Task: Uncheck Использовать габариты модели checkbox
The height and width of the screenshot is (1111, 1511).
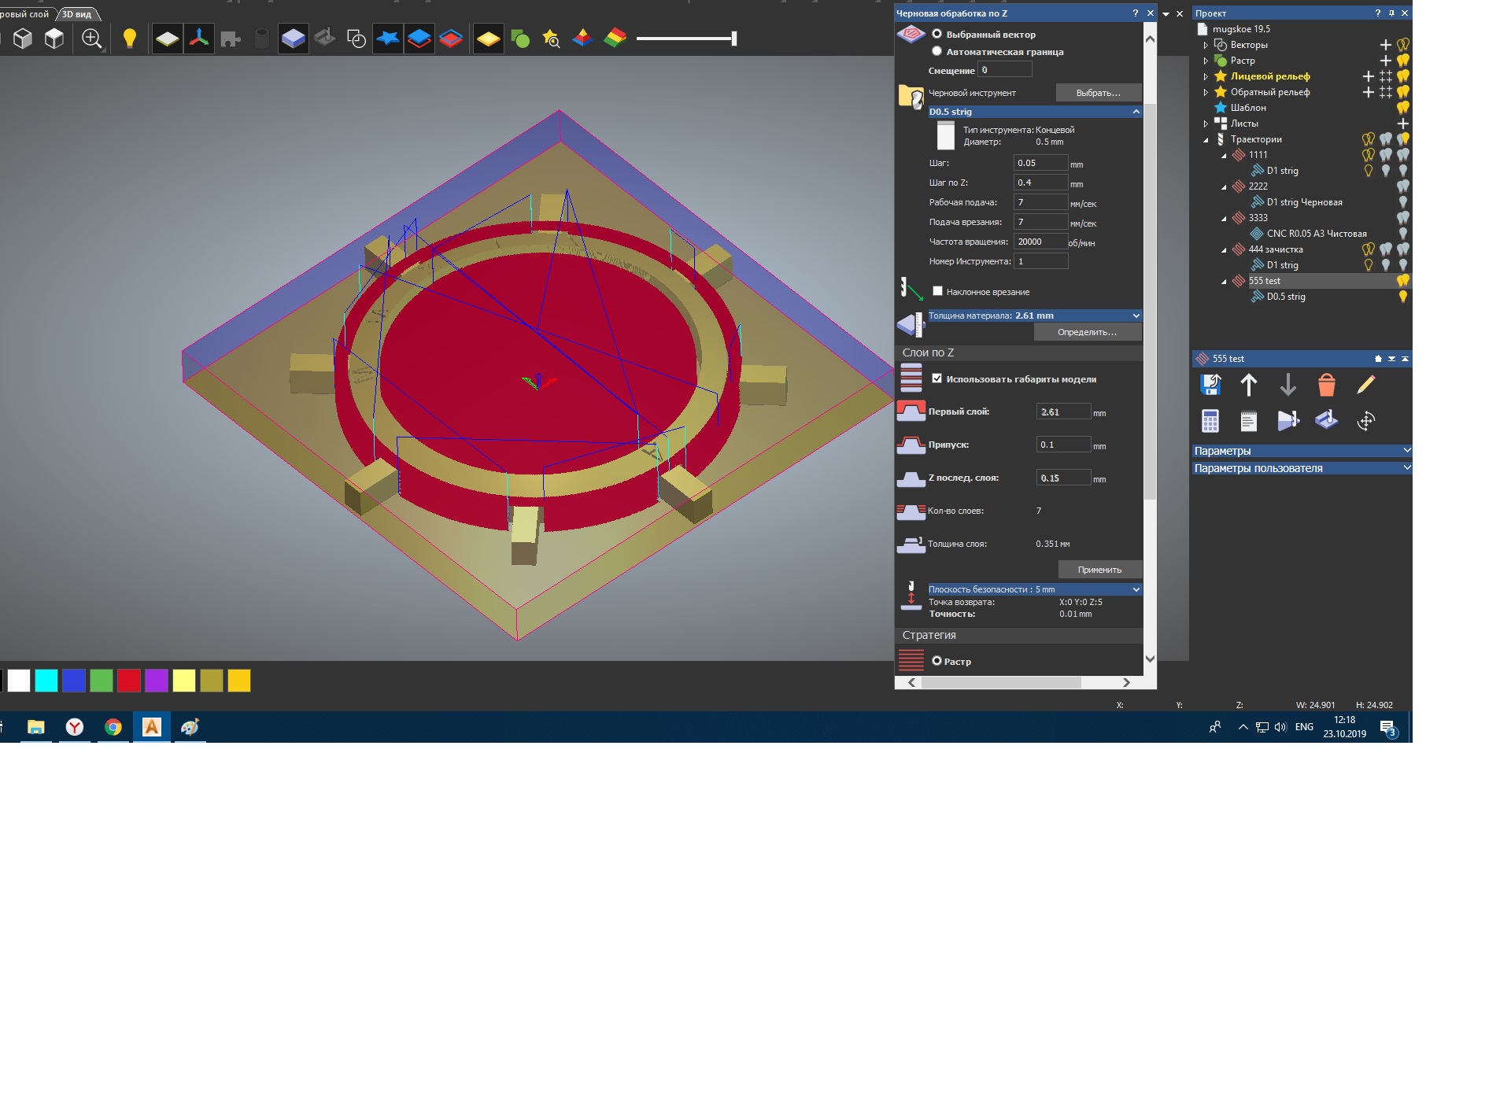Action: (x=937, y=378)
